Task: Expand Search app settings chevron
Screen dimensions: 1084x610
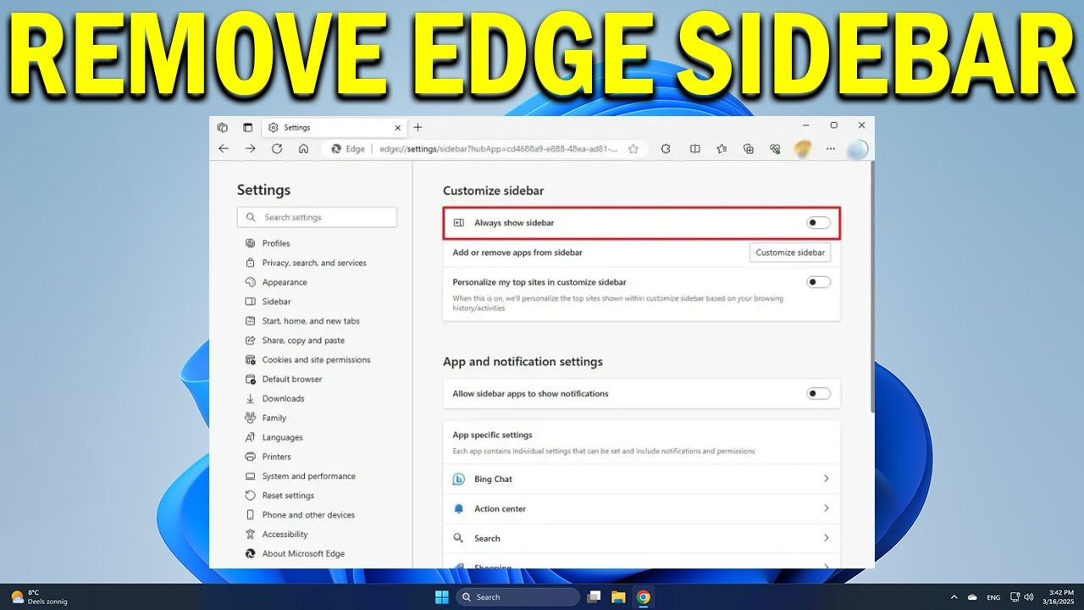Action: pyautogui.click(x=827, y=538)
